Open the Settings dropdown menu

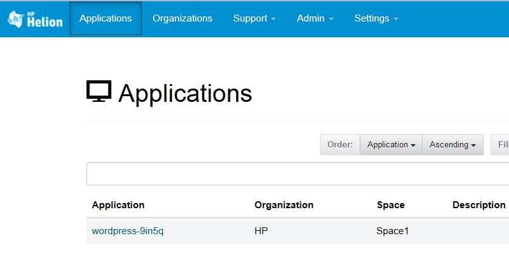click(376, 18)
